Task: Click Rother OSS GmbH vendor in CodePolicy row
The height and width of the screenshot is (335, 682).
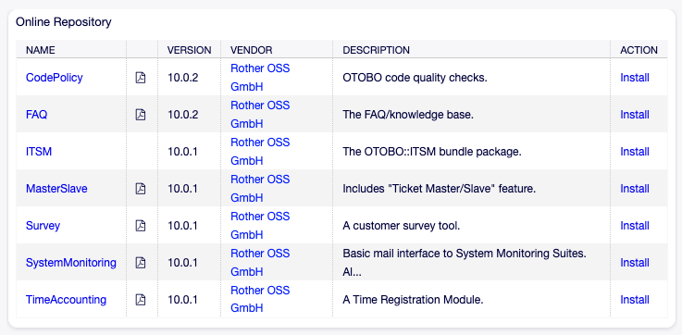Action: [x=260, y=78]
